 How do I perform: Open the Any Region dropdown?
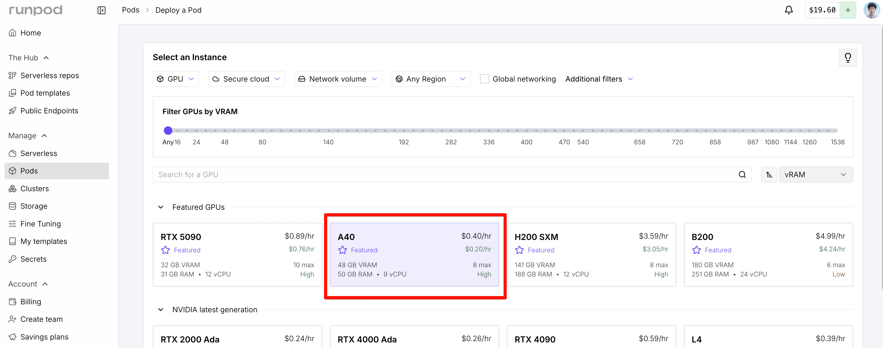tap(431, 79)
